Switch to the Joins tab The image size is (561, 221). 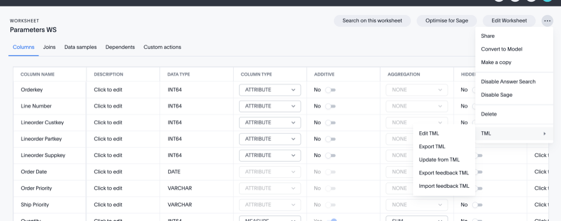(x=49, y=47)
